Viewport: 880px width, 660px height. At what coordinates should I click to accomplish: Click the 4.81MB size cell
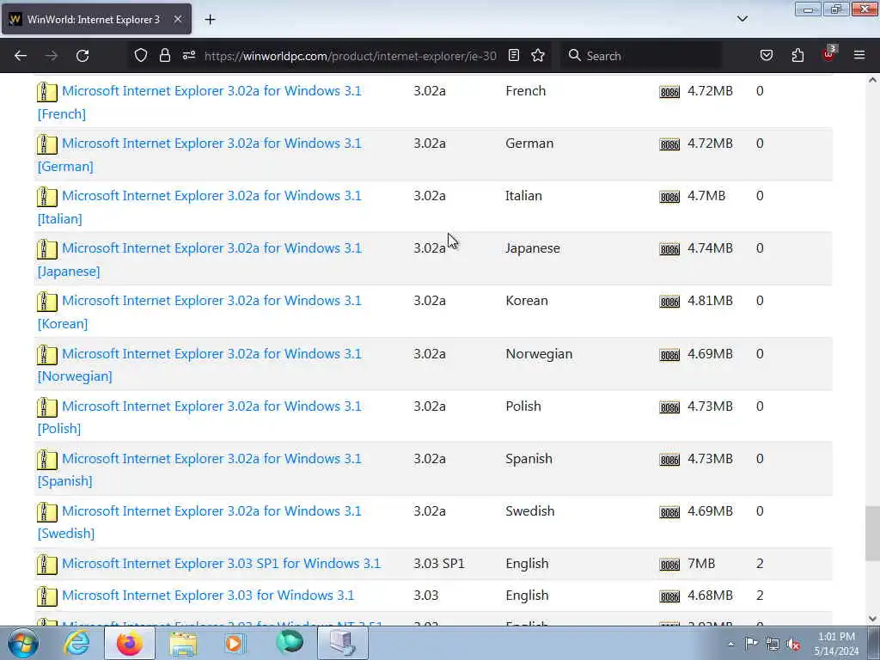[710, 301]
